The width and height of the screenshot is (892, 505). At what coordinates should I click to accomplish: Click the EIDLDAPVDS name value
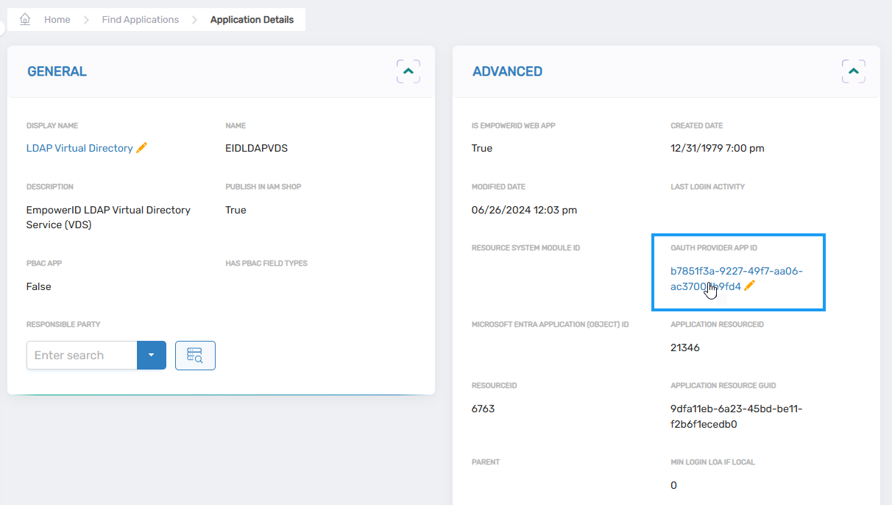point(256,148)
